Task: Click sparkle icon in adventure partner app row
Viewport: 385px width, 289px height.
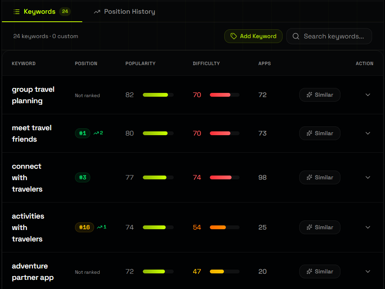Action: [310, 271]
